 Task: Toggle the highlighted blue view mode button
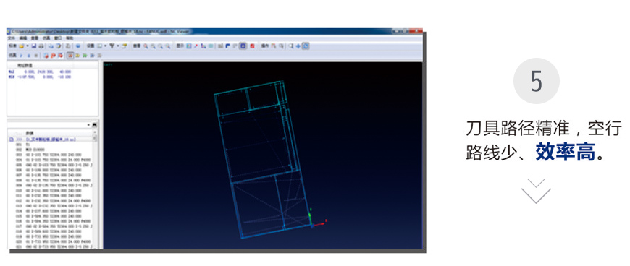tap(243, 46)
